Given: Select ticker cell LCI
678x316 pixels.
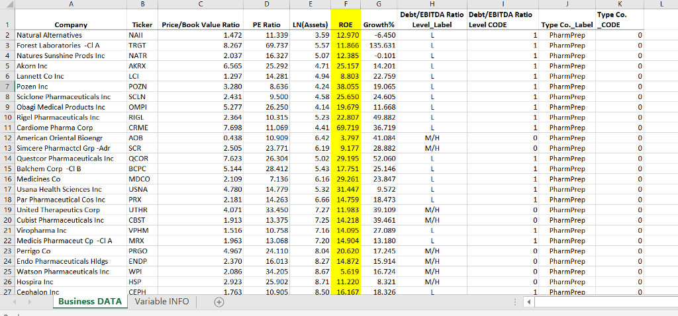Looking at the screenshot, I should tap(142, 77).
